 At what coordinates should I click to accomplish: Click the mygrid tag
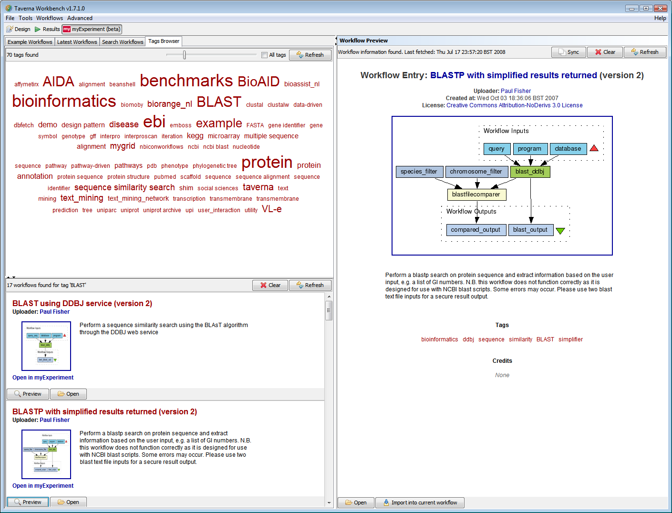123,146
